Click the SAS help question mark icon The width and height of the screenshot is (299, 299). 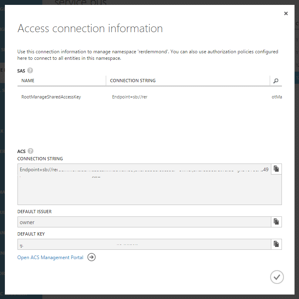pos(30,70)
